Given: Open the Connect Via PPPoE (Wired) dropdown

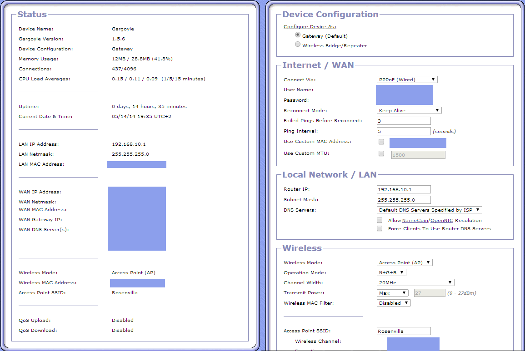Looking at the screenshot, I should pos(407,79).
